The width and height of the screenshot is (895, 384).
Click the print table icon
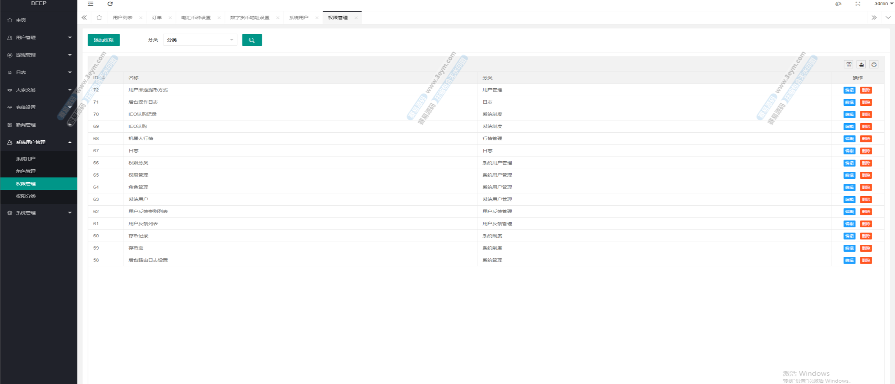874,64
